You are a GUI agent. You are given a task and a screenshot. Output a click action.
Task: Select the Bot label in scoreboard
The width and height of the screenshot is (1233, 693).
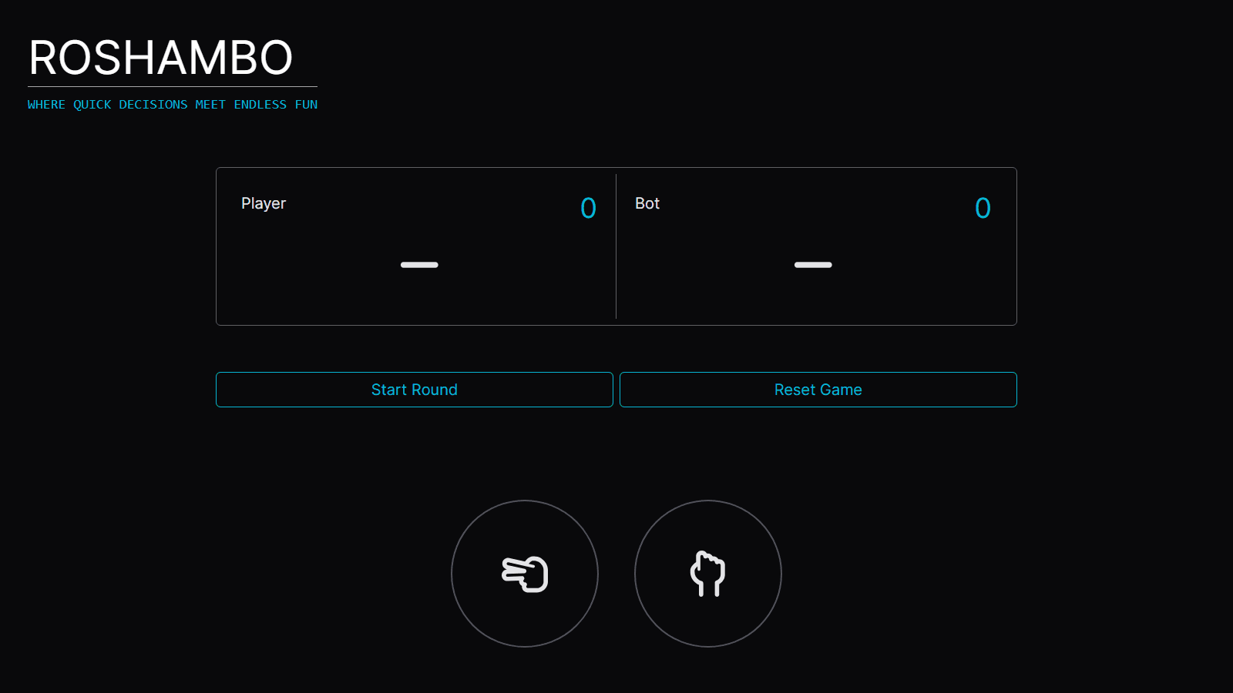coord(647,203)
